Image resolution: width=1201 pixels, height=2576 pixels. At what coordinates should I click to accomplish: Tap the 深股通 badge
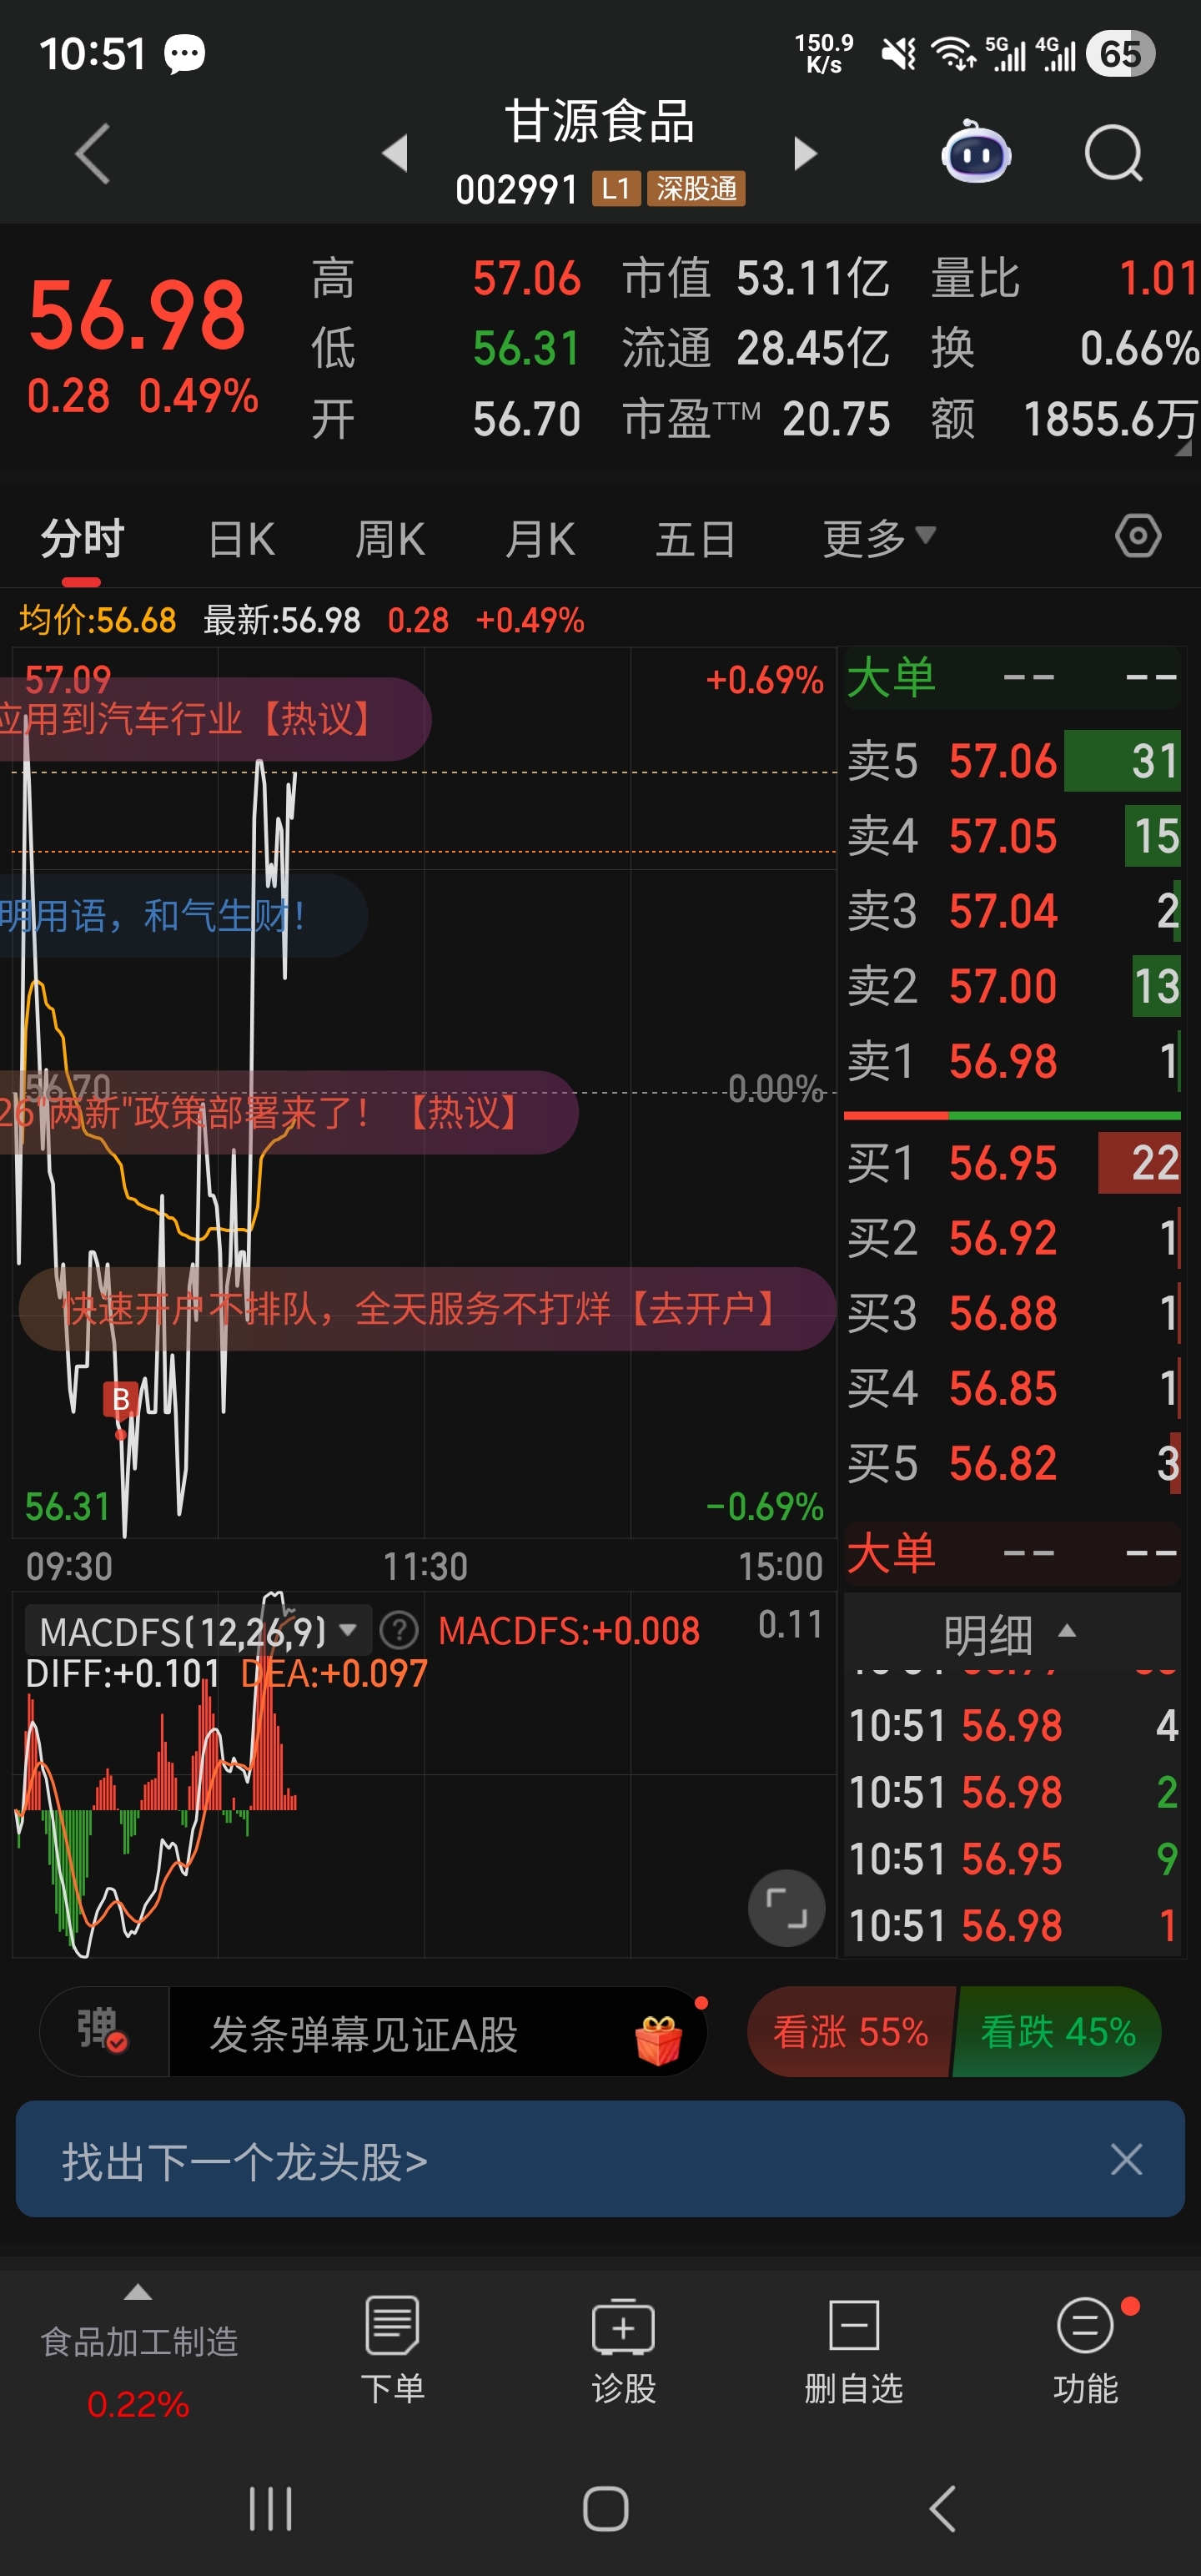click(696, 188)
